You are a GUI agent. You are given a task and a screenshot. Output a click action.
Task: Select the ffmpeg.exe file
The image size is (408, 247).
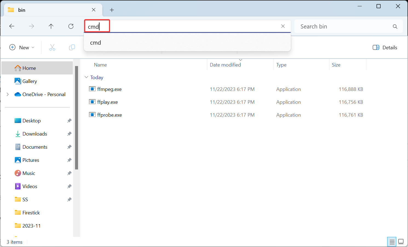coord(109,89)
